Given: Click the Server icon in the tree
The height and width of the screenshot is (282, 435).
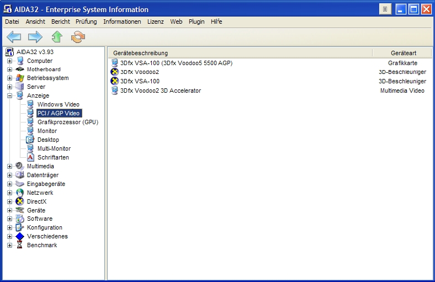Looking at the screenshot, I should [x=20, y=87].
